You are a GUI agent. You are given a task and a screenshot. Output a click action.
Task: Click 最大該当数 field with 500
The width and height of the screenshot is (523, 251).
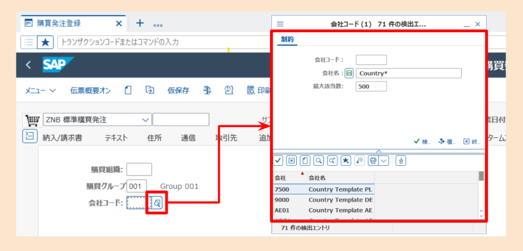click(371, 86)
